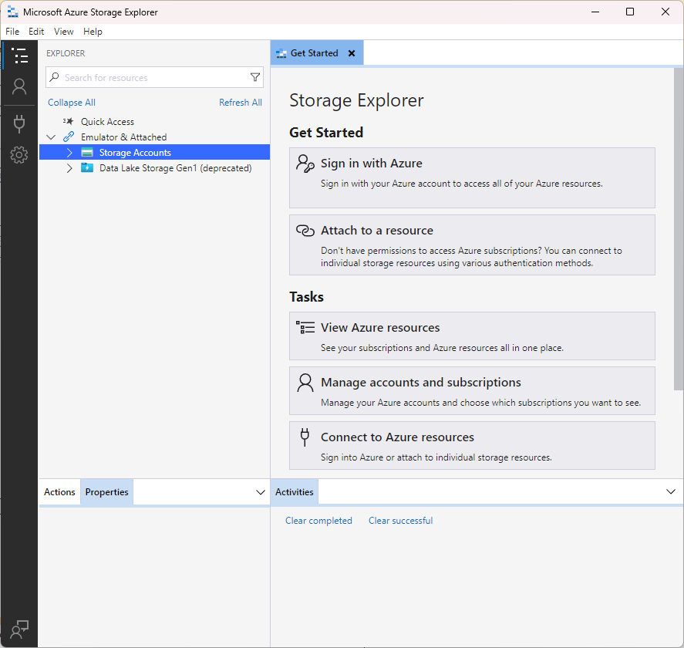Switch to the Properties tab
684x648 pixels.
click(x=107, y=491)
